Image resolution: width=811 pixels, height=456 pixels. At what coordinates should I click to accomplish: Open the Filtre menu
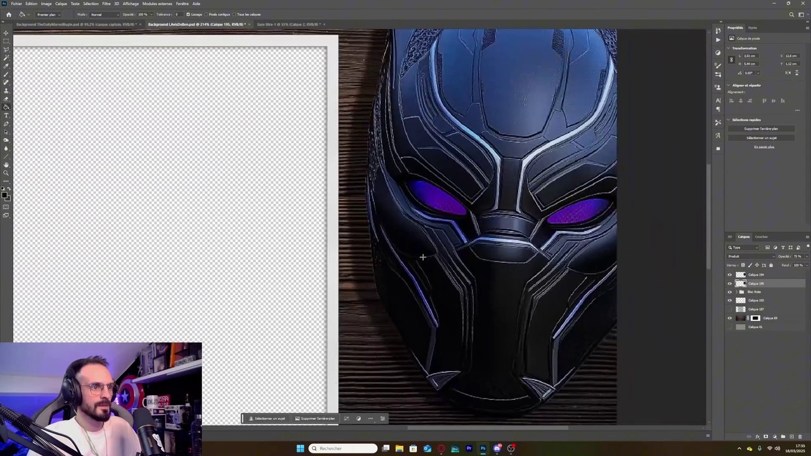[106, 4]
